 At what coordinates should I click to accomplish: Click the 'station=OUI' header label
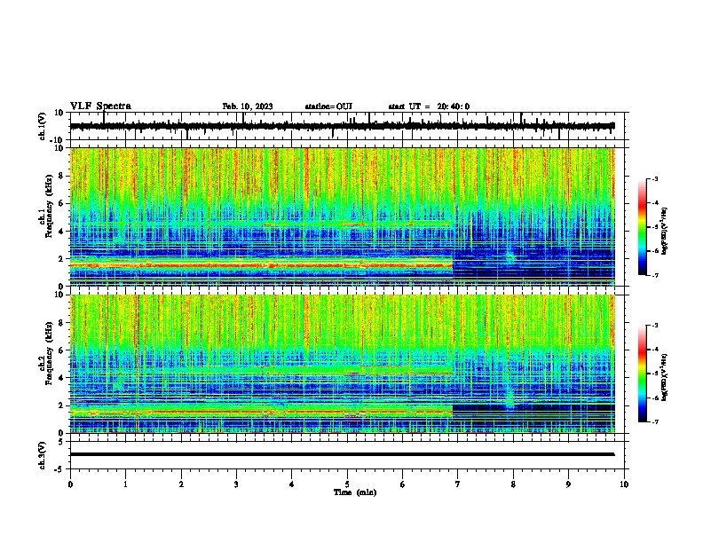tap(328, 106)
